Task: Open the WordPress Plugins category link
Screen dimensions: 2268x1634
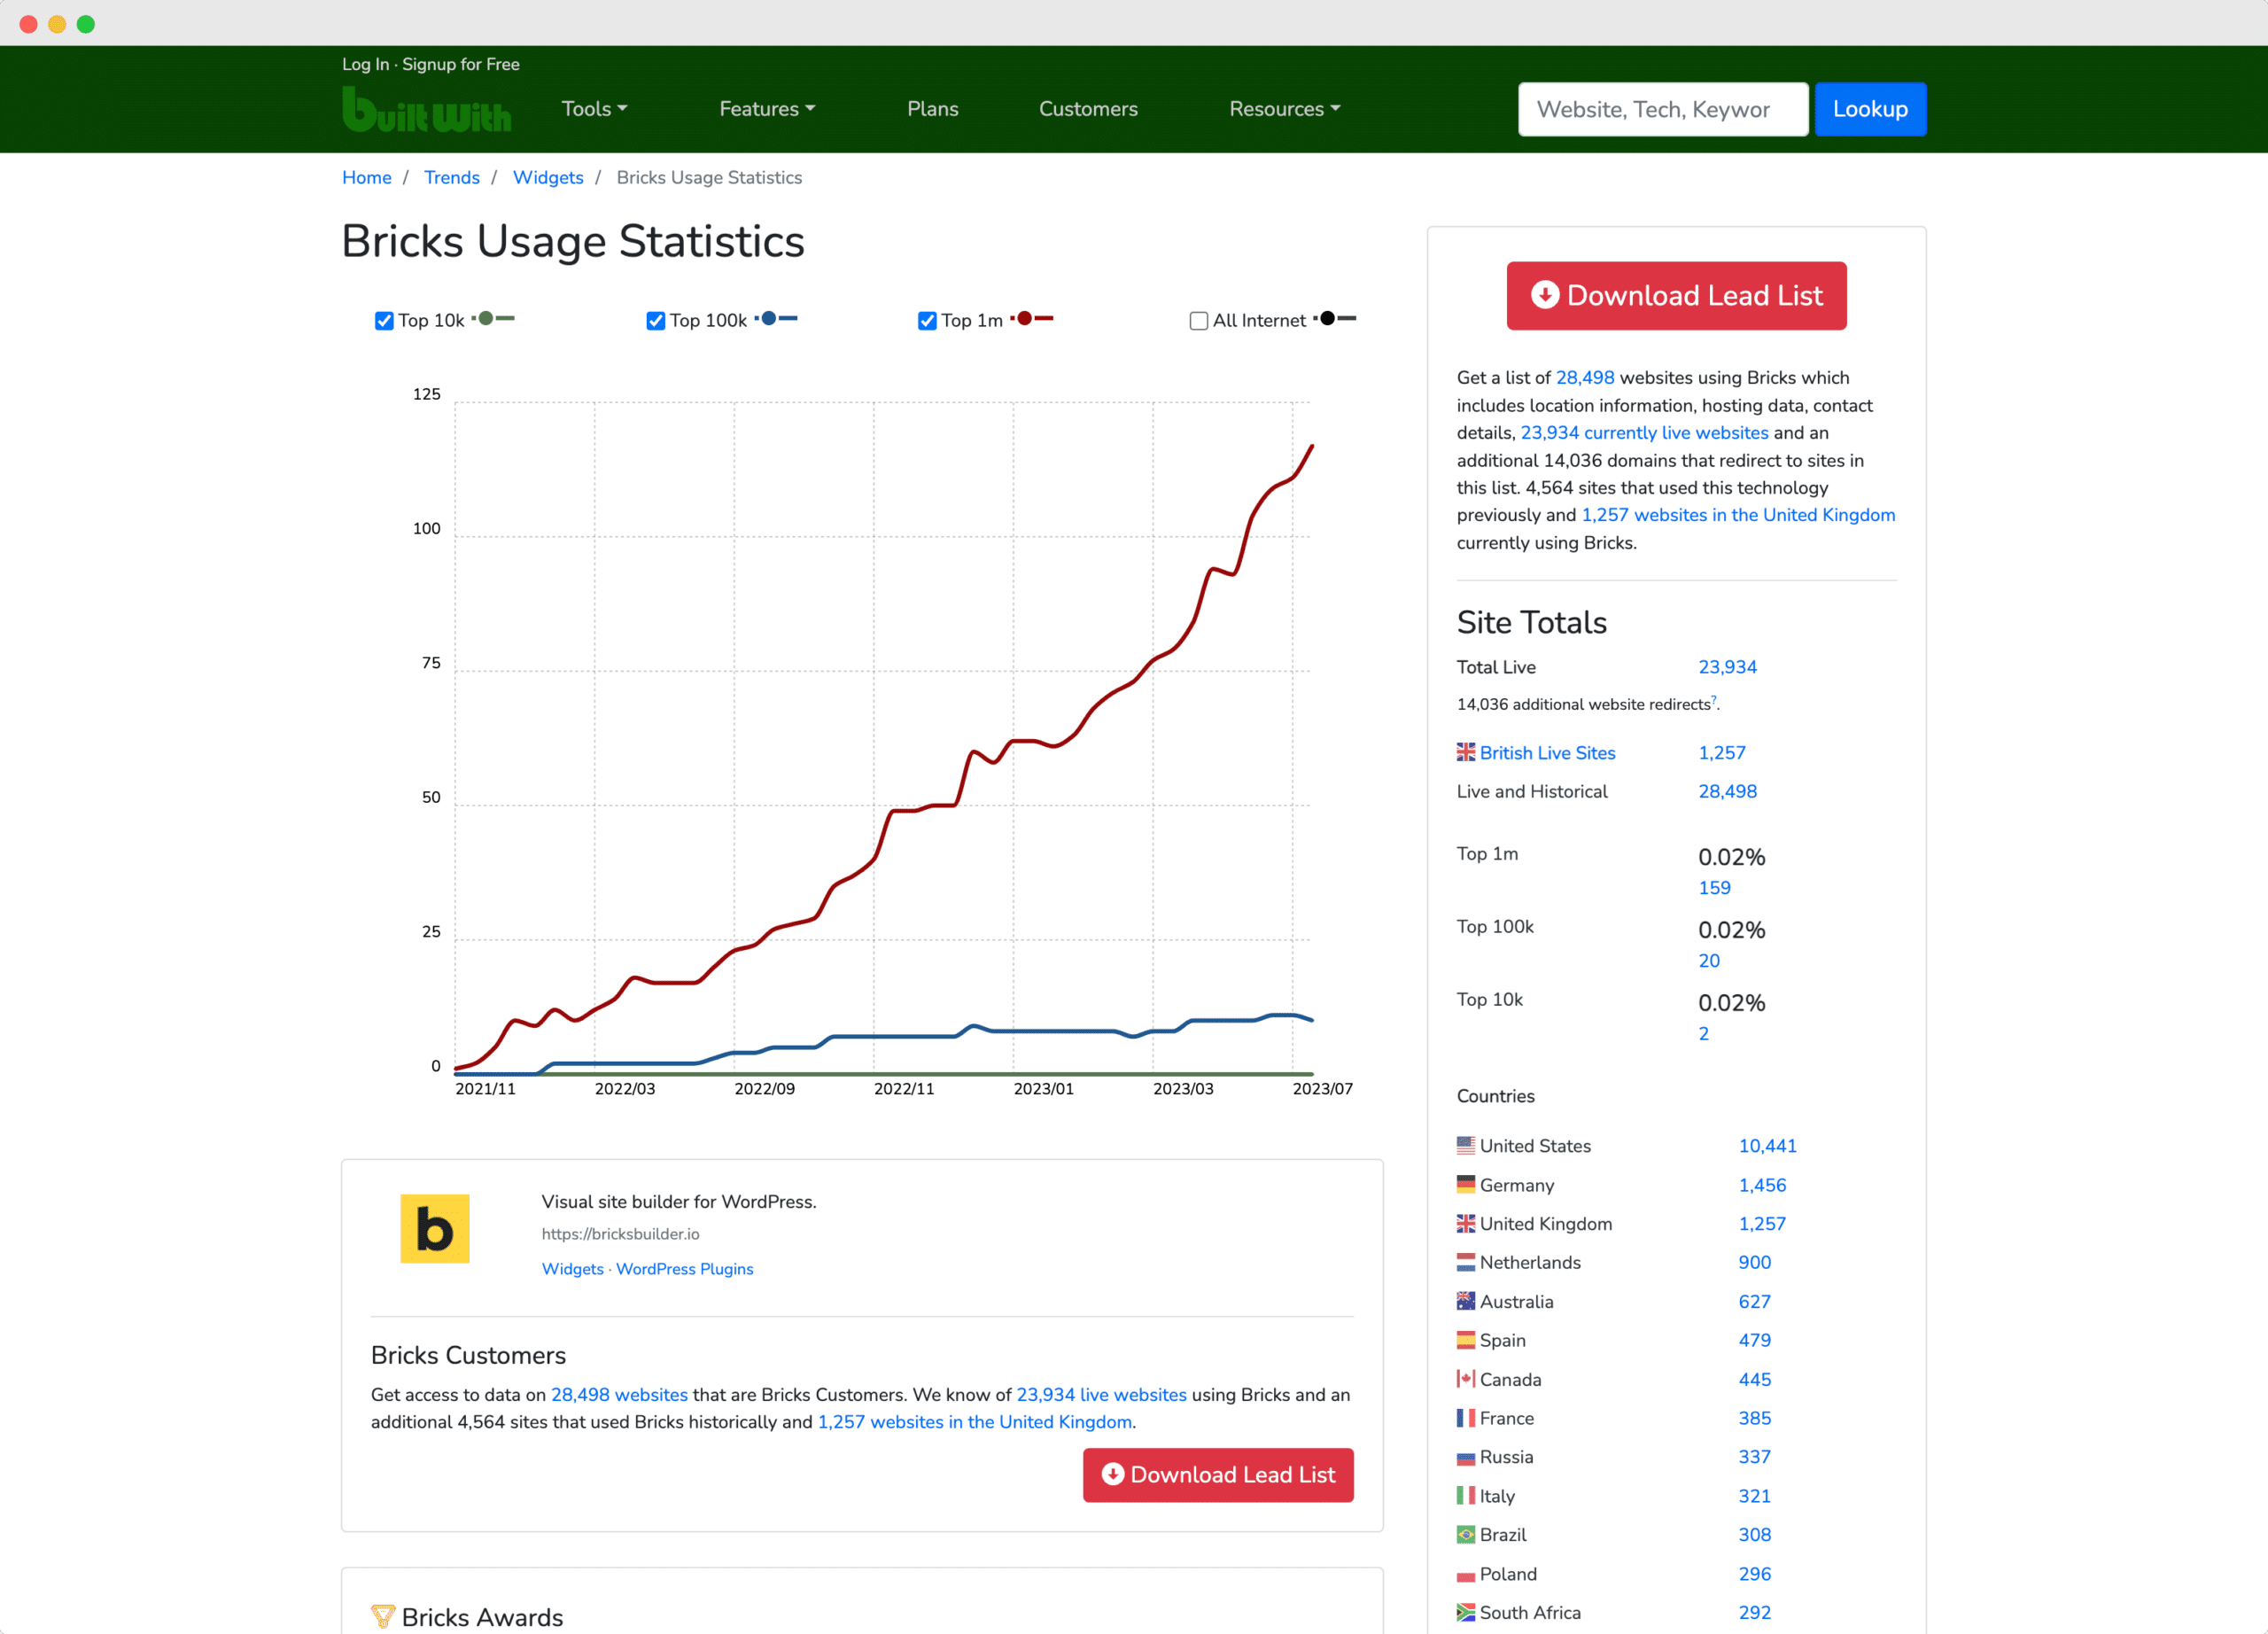Action: 684,1268
